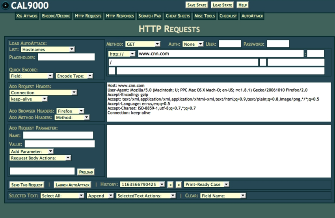Image resolution: width=335 pixels, height=218 pixels.
Task: Open the Cheat Sheets tab
Action: [177, 16]
